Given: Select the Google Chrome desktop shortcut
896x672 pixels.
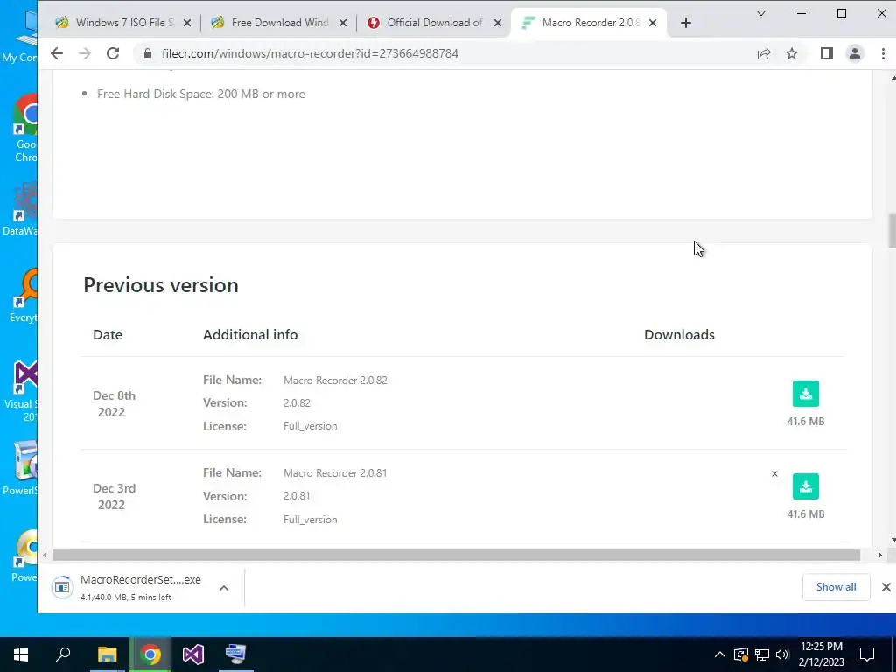Looking at the screenshot, I should click(25, 129).
